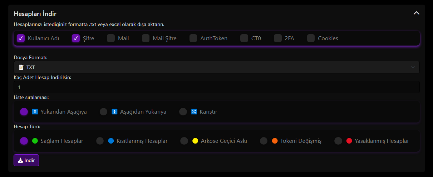The width and height of the screenshot is (433, 177).
Task: Check the 2FA checkbox
Action: (x=278, y=38)
